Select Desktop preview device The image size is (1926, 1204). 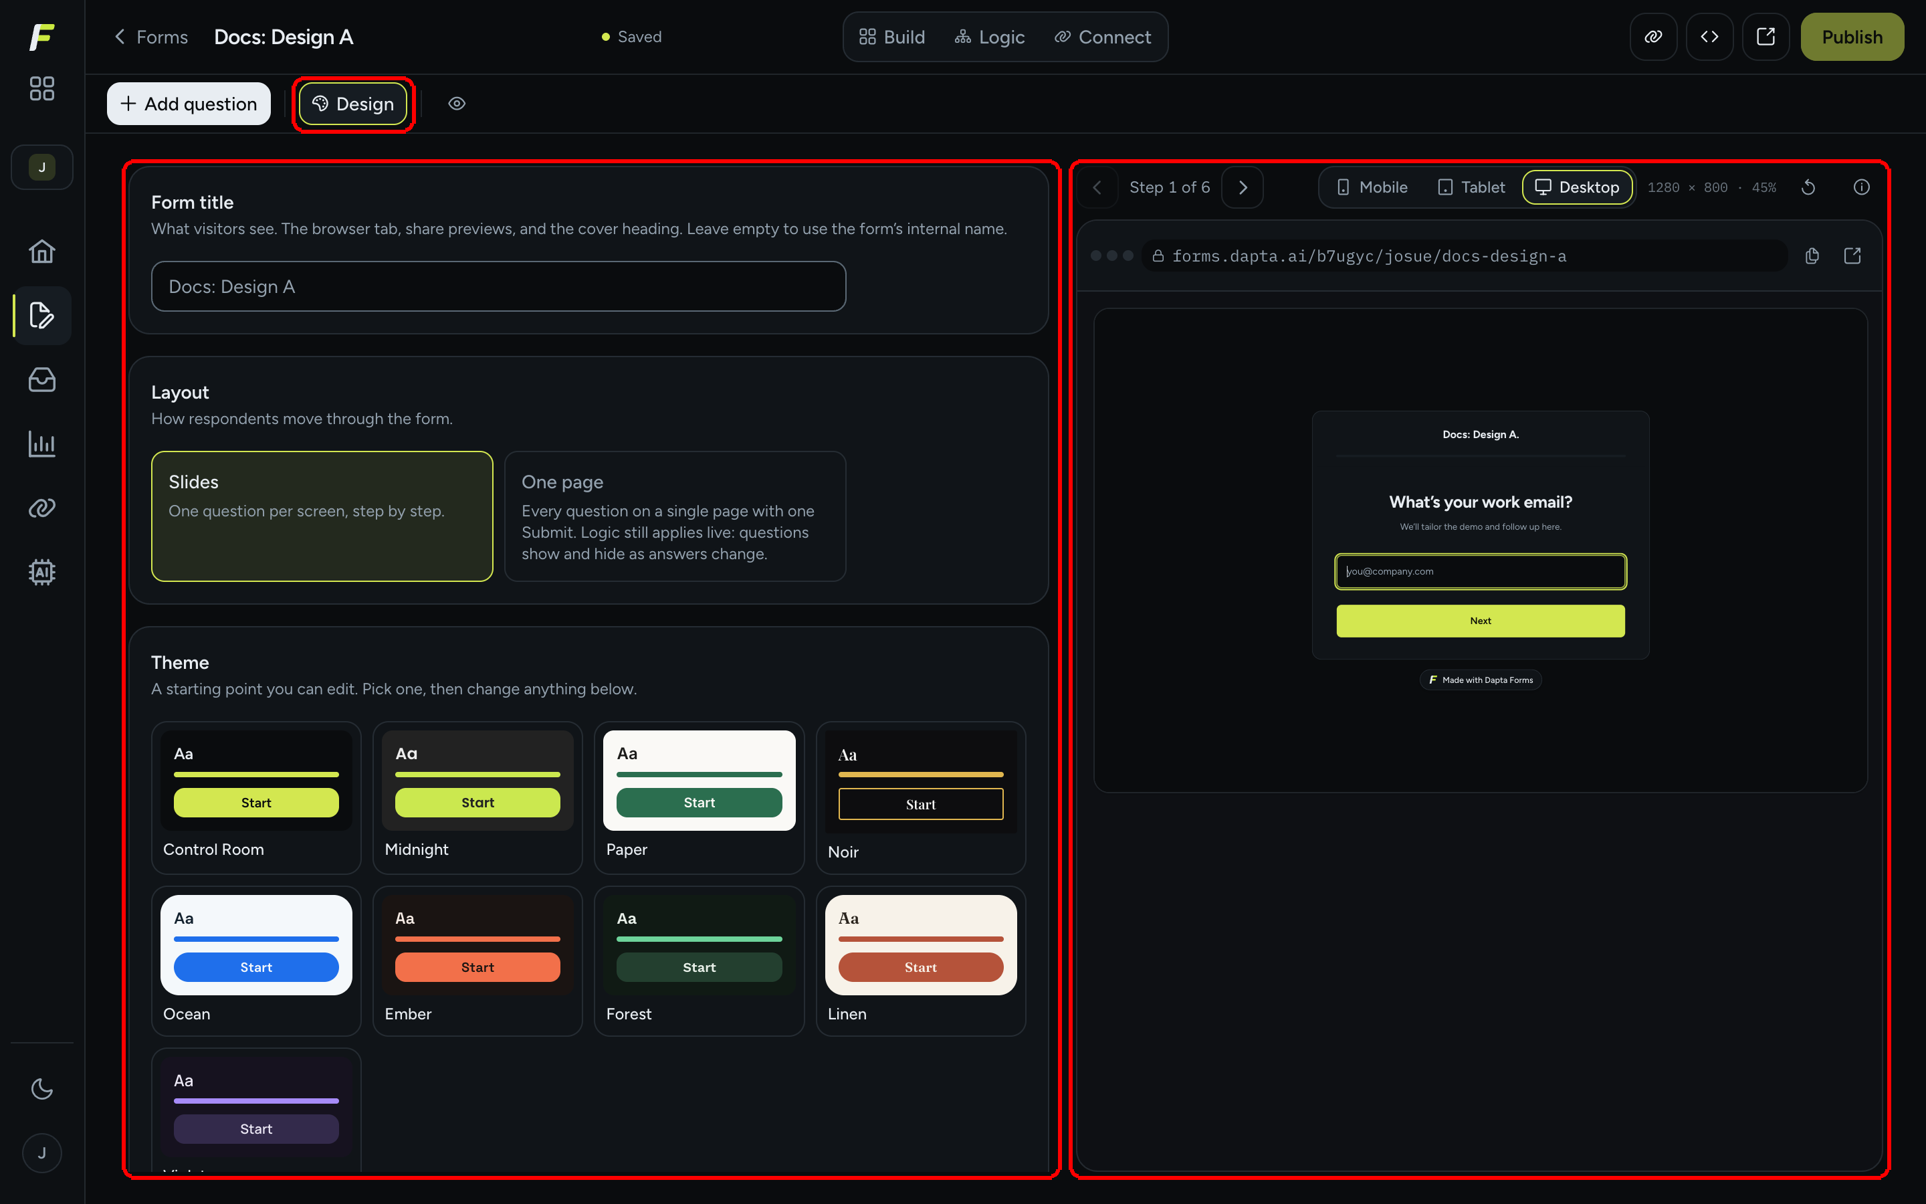click(x=1578, y=187)
